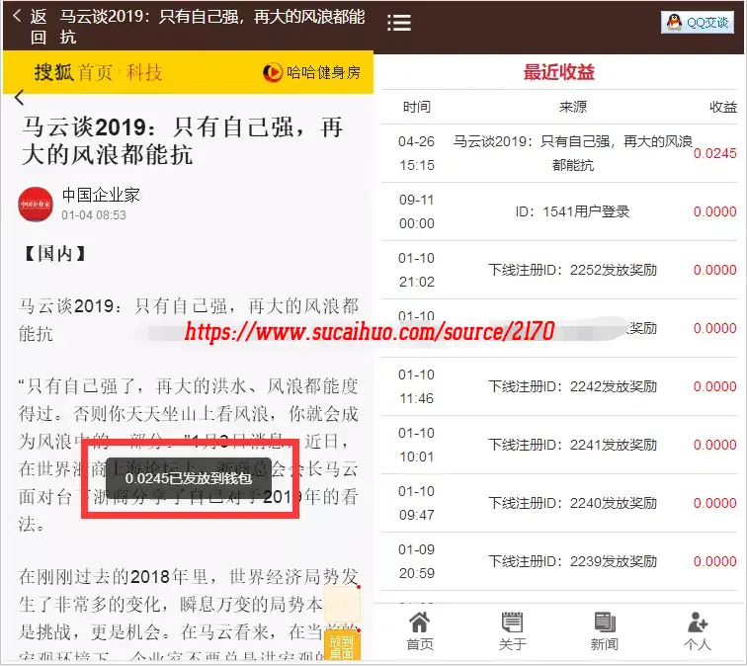The image size is (747, 666).
Task: Click the 0.0245已发放到钱包 toast message
Action: pyautogui.click(x=189, y=478)
